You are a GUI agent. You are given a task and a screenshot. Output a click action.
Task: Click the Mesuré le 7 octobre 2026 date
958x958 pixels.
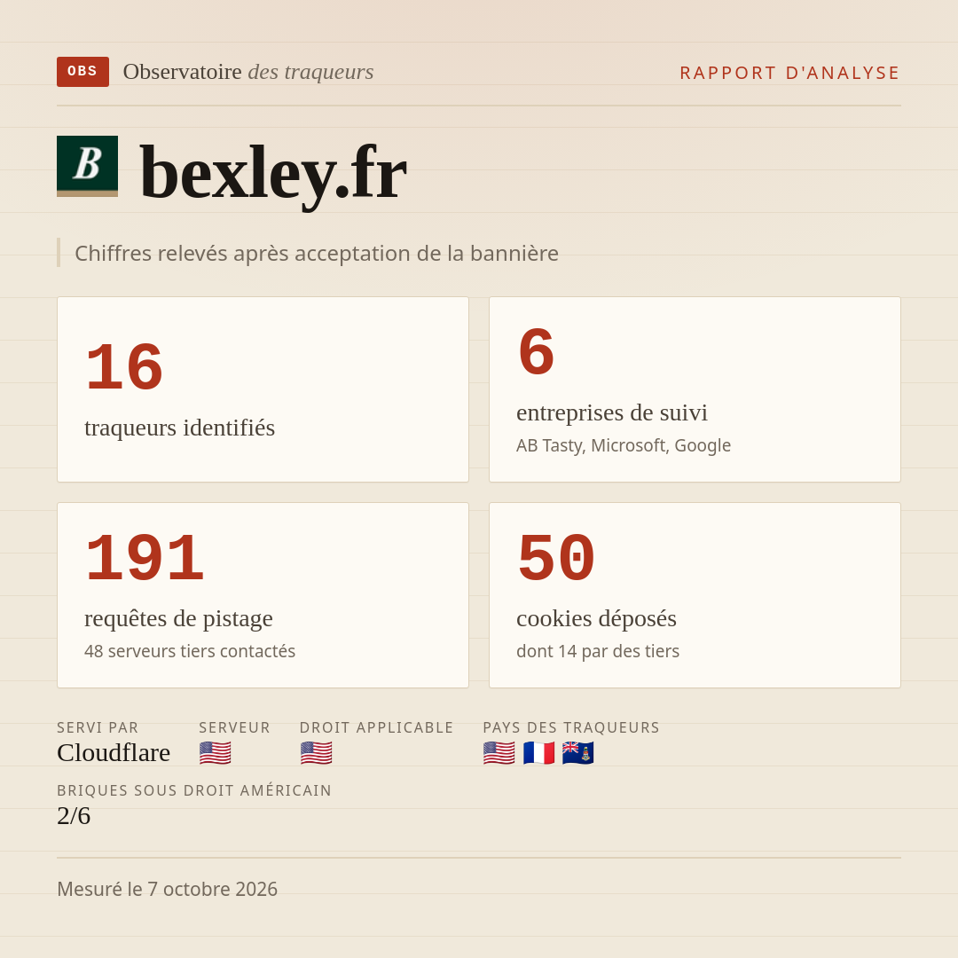168,889
